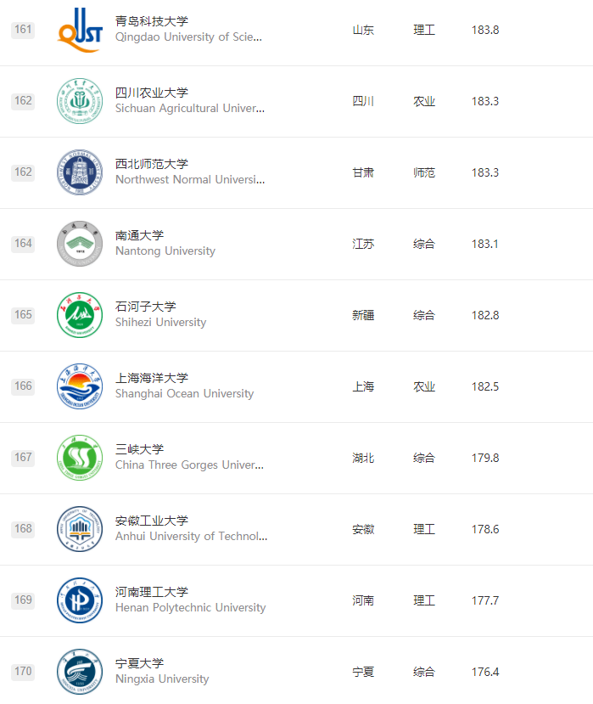
Task: Click the Ningxia University emblem
Action: [x=80, y=672]
